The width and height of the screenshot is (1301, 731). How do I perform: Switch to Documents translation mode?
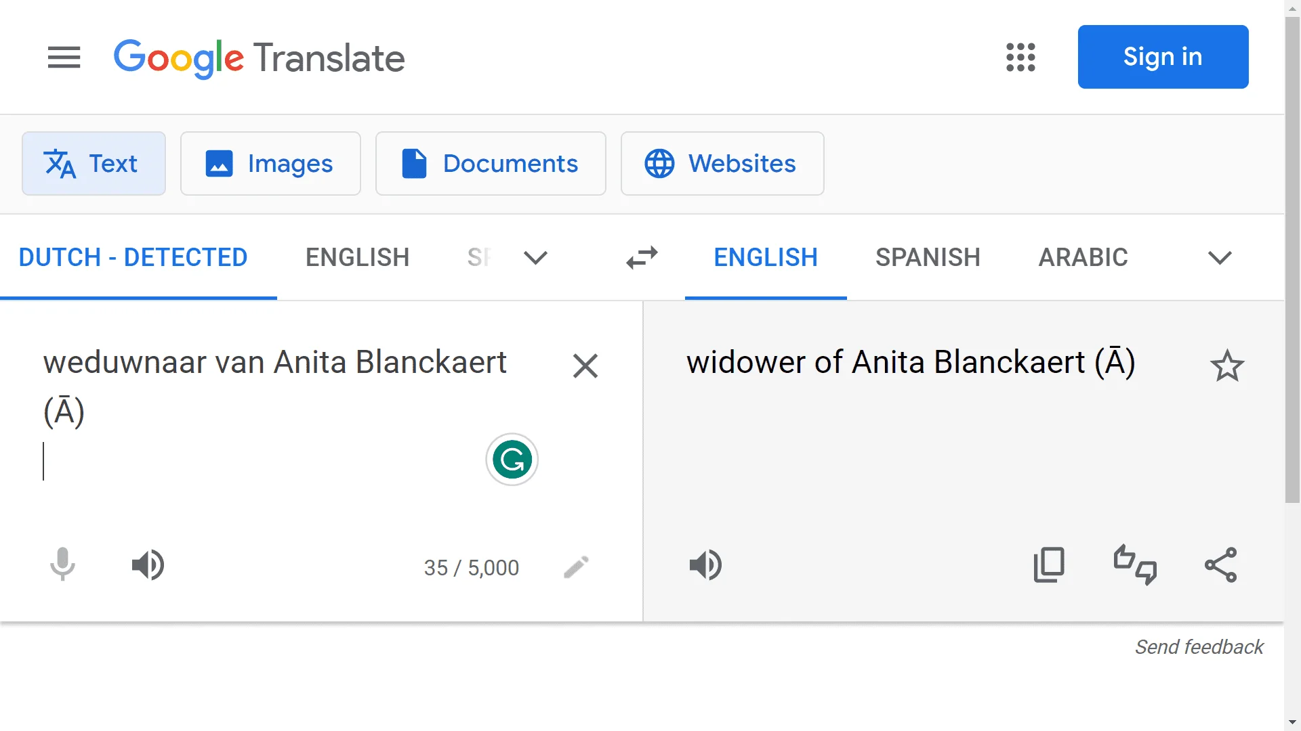coord(491,163)
